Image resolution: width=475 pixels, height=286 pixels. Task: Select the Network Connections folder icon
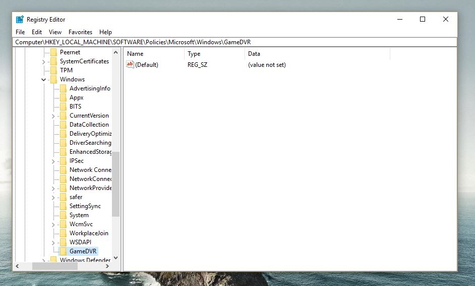pos(64,170)
